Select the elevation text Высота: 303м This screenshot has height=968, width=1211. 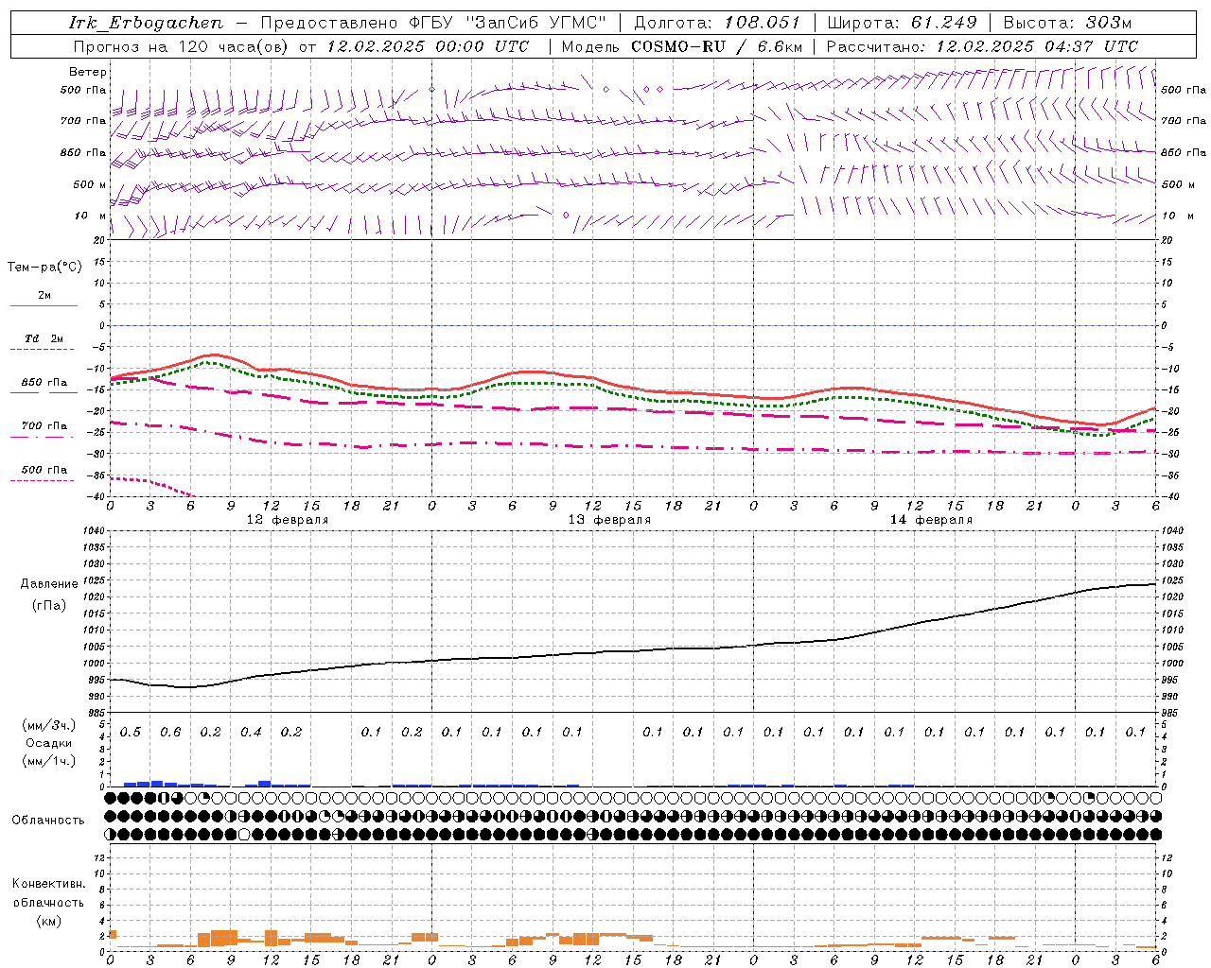(1067, 23)
